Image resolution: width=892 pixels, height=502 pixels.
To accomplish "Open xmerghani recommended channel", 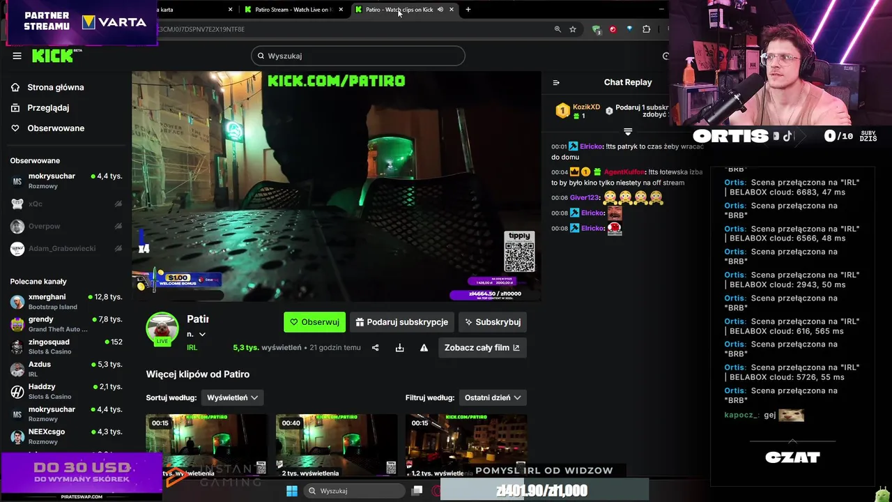I will pos(66,301).
